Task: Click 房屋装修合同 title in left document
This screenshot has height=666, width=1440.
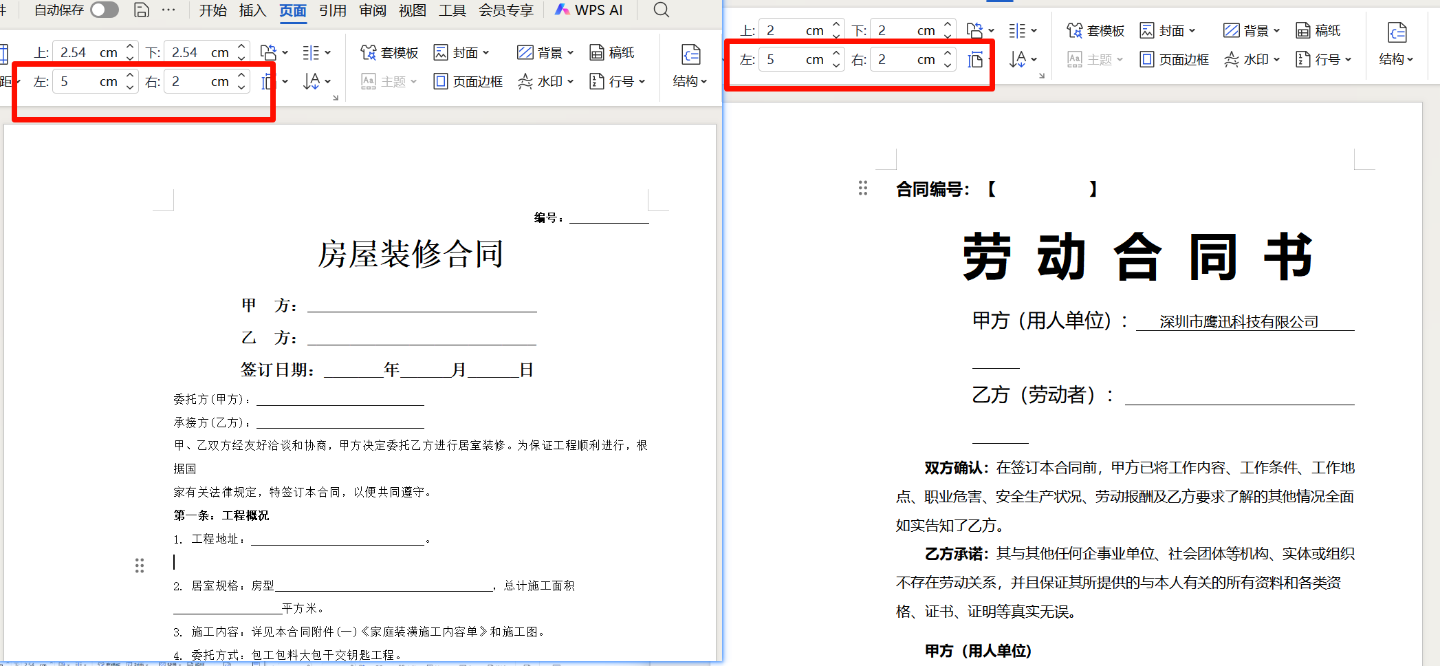Action: coord(411,254)
